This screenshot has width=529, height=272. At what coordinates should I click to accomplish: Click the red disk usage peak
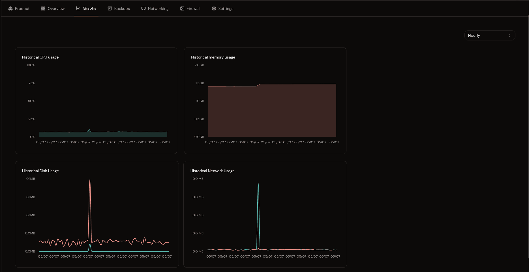coord(90,180)
